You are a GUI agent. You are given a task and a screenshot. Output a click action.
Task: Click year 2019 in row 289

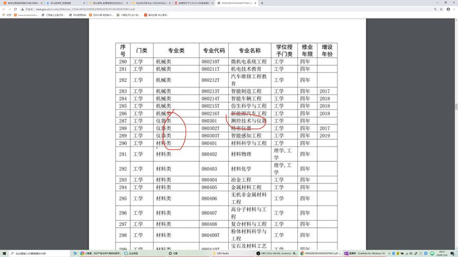(x=325, y=136)
